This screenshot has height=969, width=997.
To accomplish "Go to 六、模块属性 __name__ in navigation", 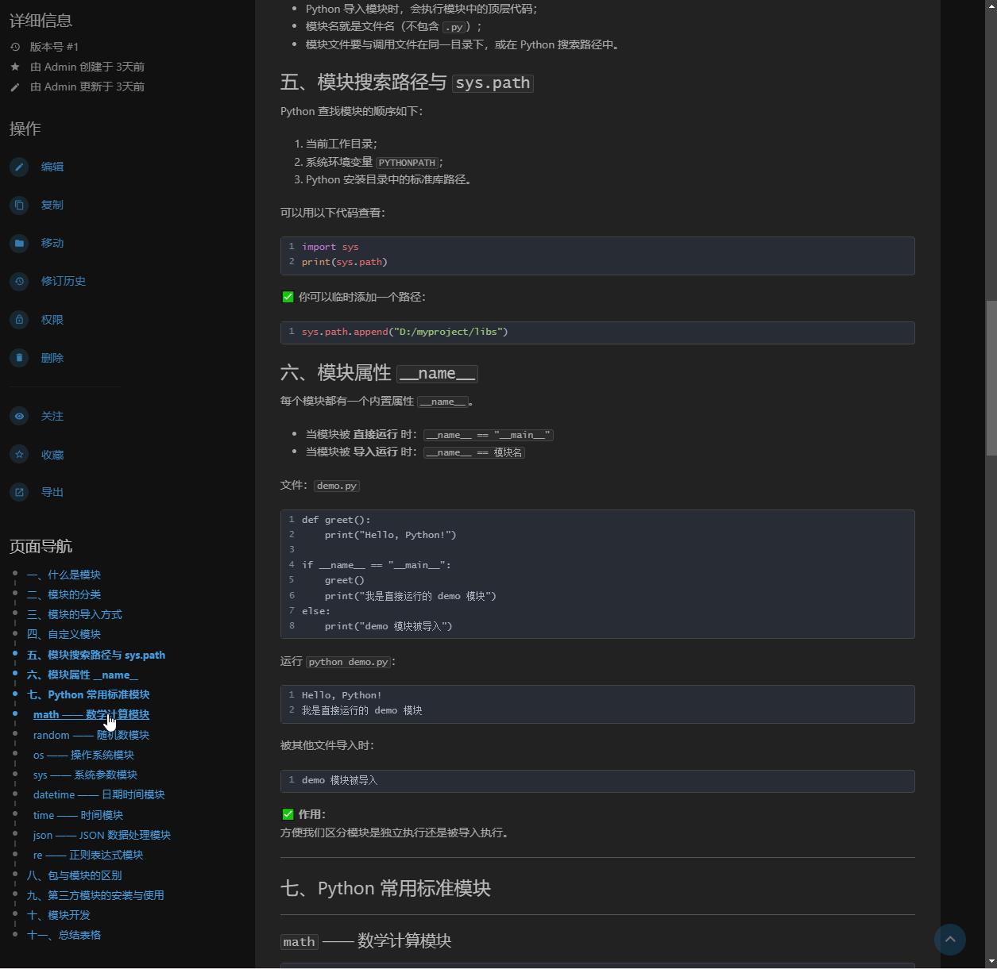I will [83, 675].
